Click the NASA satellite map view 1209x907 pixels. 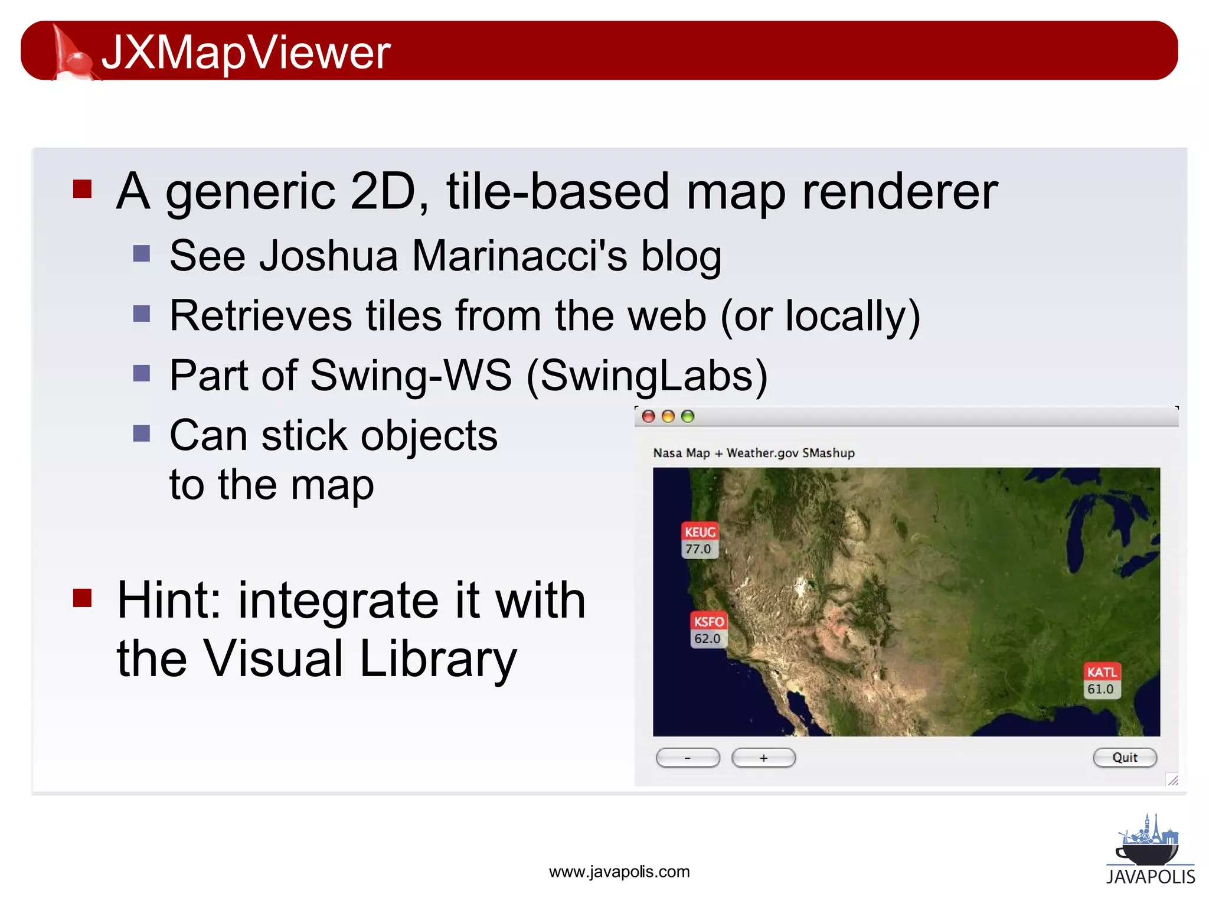pyautogui.click(x=906, y=602)
